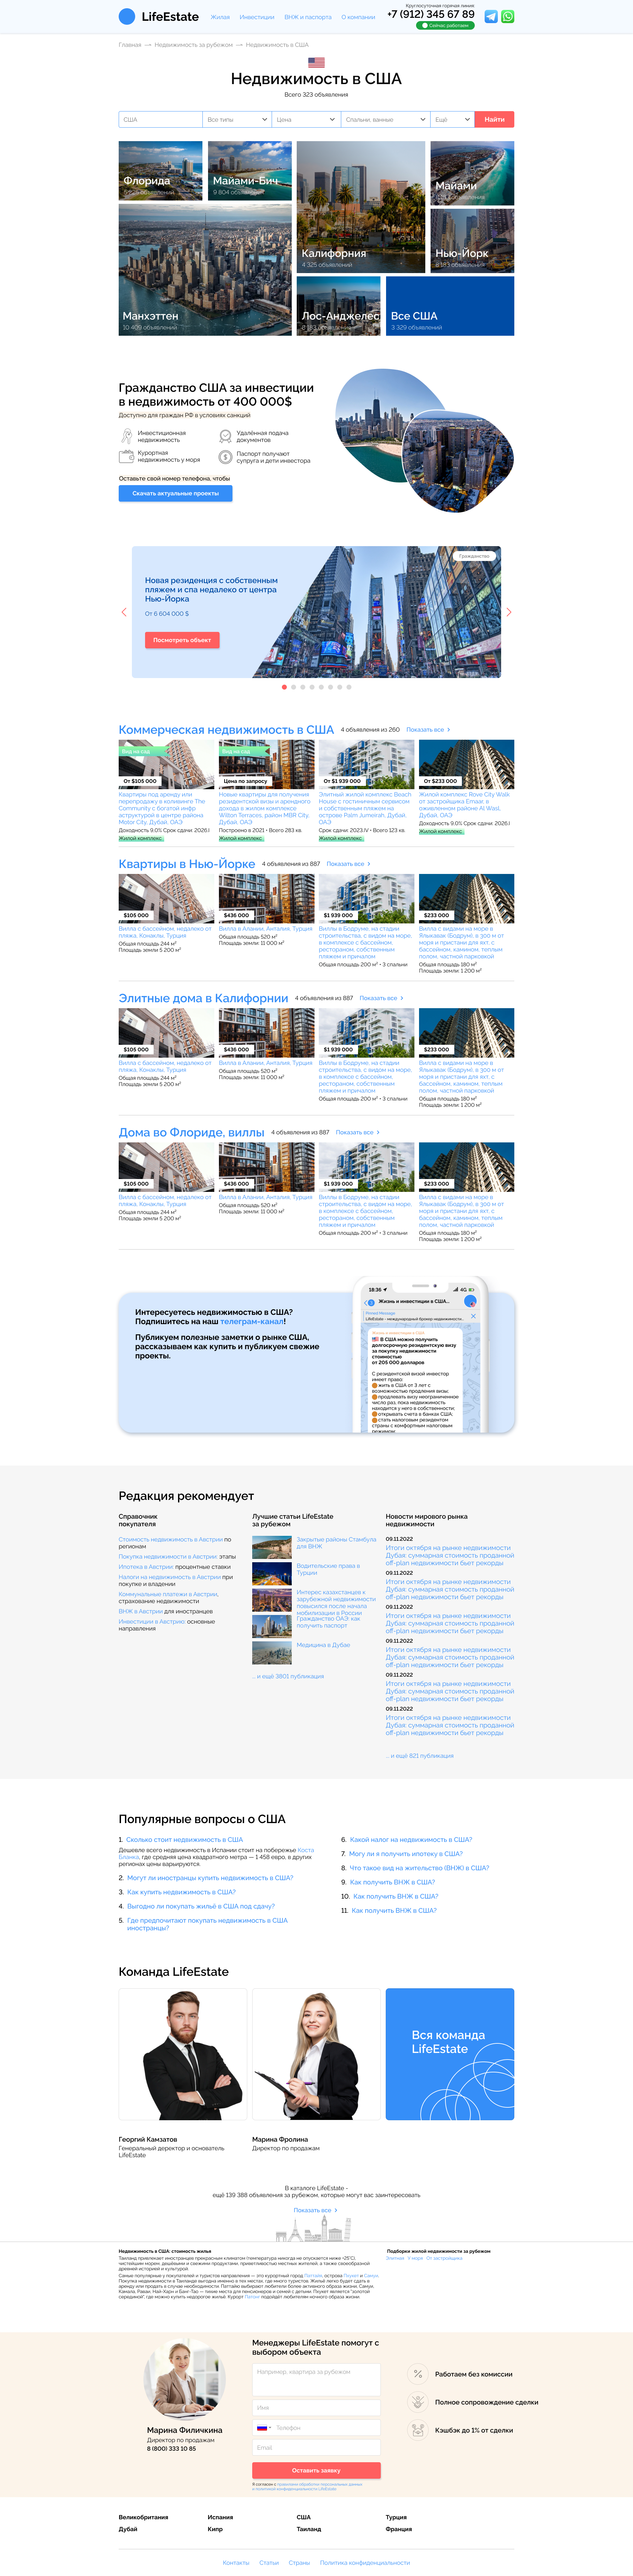Open the 'О компании' menu item
The image size is (633, 2576).
coord(358,17)
